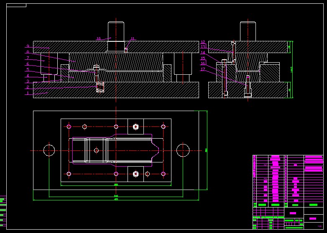
Task: Select part callout number 17
Action: click(x=203, y=69)
